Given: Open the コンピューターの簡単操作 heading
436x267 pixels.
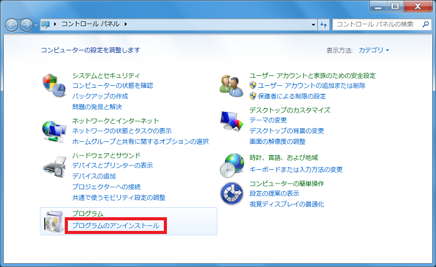Looking at the screenshot, I should (x=287, y=184).
